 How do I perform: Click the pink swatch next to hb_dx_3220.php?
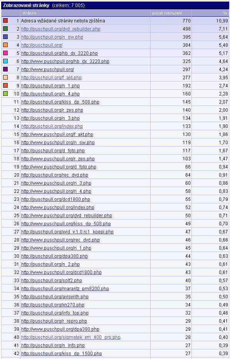coord(5,53)
